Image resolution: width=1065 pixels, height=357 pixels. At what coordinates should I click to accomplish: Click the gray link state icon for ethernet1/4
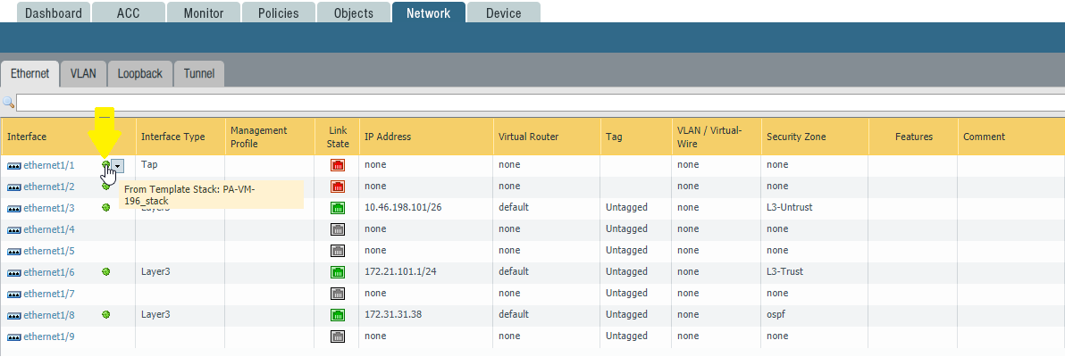tap(338, 229)
